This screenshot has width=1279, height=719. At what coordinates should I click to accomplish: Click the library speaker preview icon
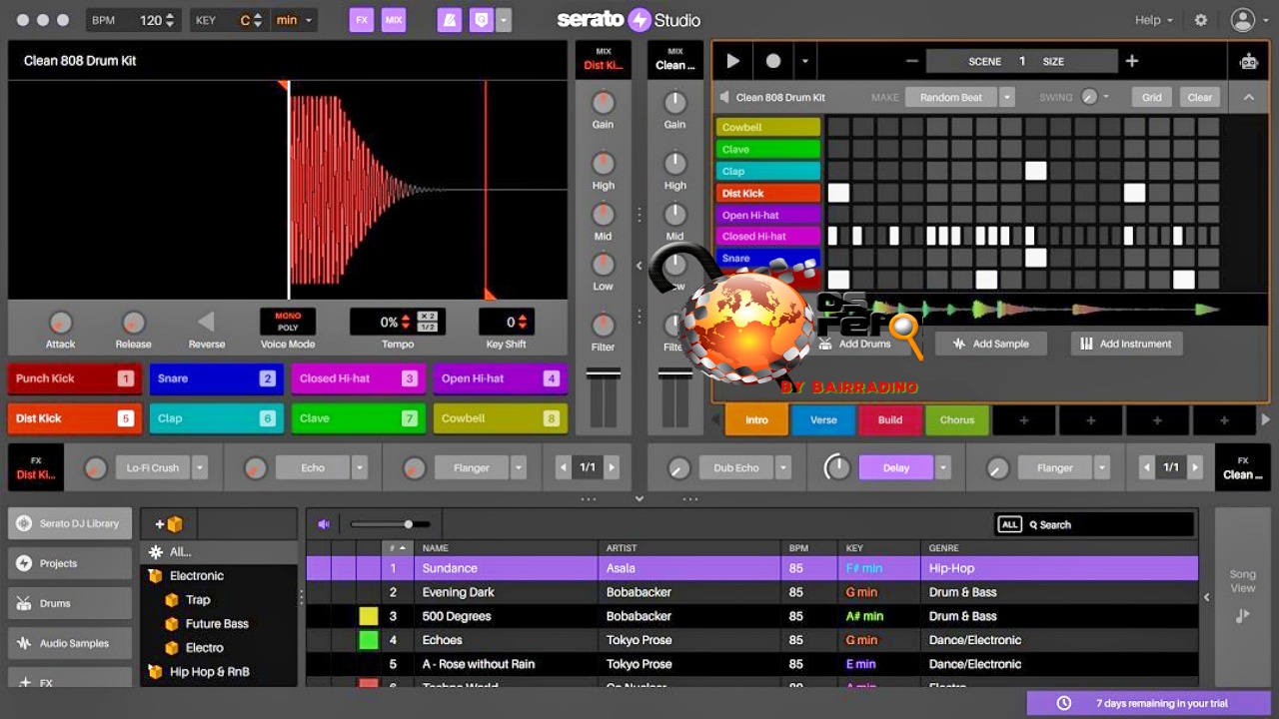324,524
